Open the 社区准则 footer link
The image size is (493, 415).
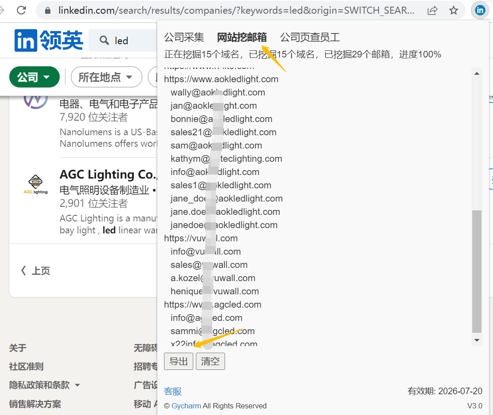26,366
